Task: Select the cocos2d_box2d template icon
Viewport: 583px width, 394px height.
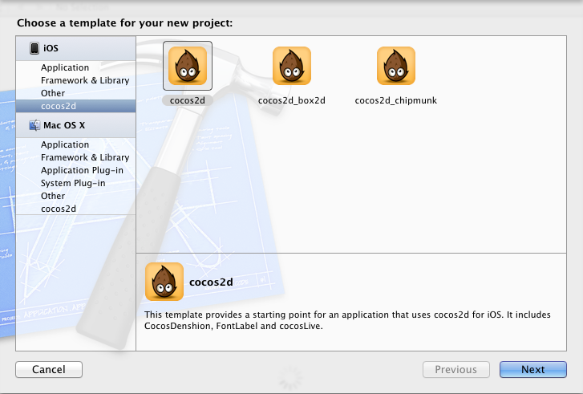Action: 292,66
